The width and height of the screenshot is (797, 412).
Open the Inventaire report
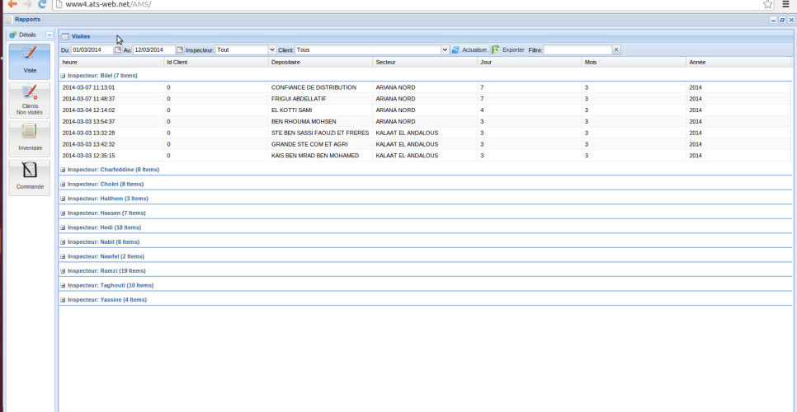[x=30, y=138]
